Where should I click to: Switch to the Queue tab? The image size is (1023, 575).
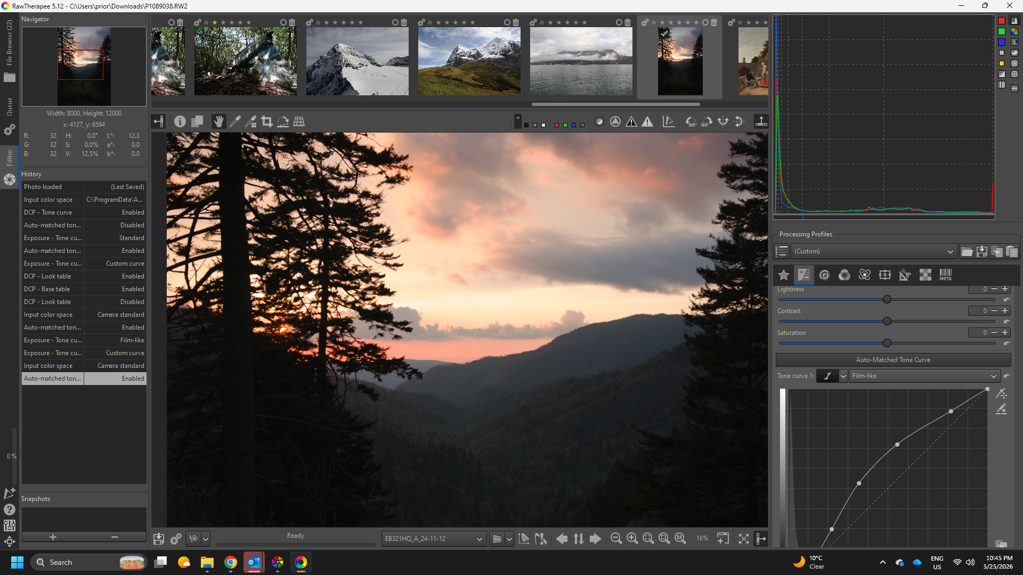coord(9,114)
